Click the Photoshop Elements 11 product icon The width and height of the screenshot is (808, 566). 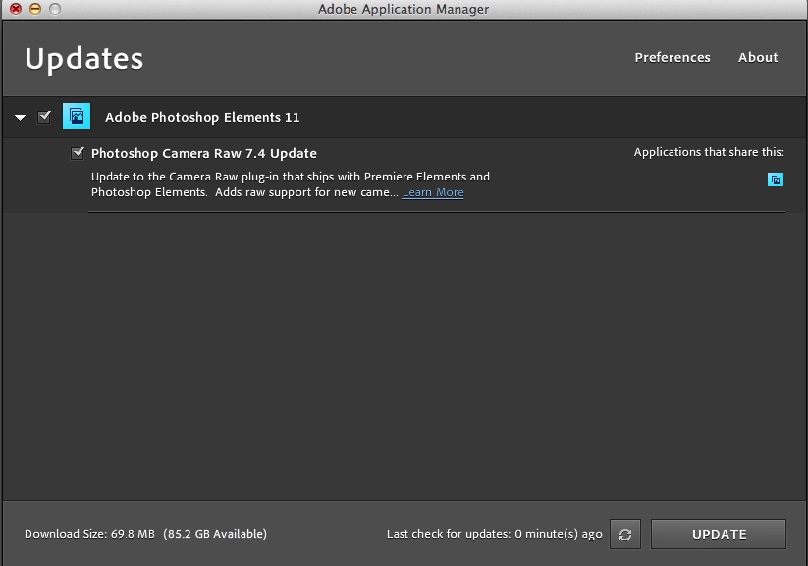(x=77, y=117)
